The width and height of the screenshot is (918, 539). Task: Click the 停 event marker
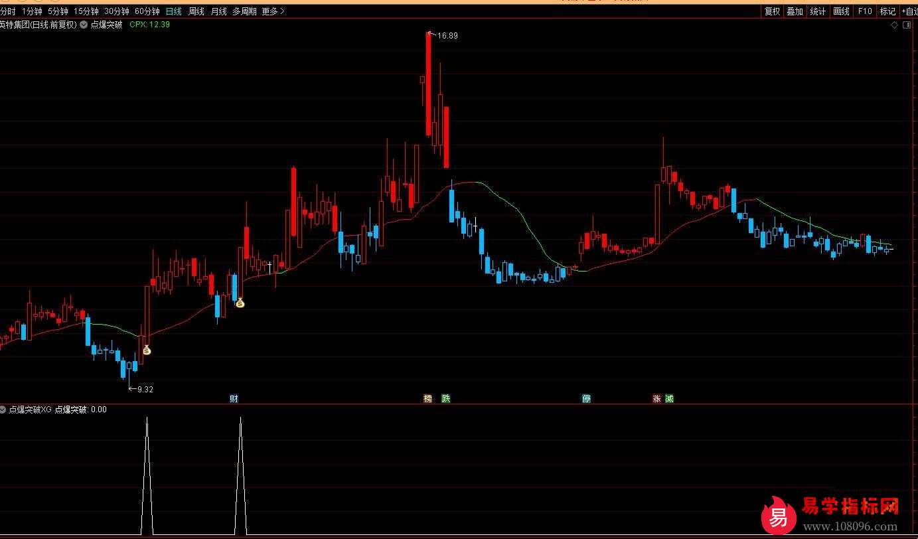586,398
